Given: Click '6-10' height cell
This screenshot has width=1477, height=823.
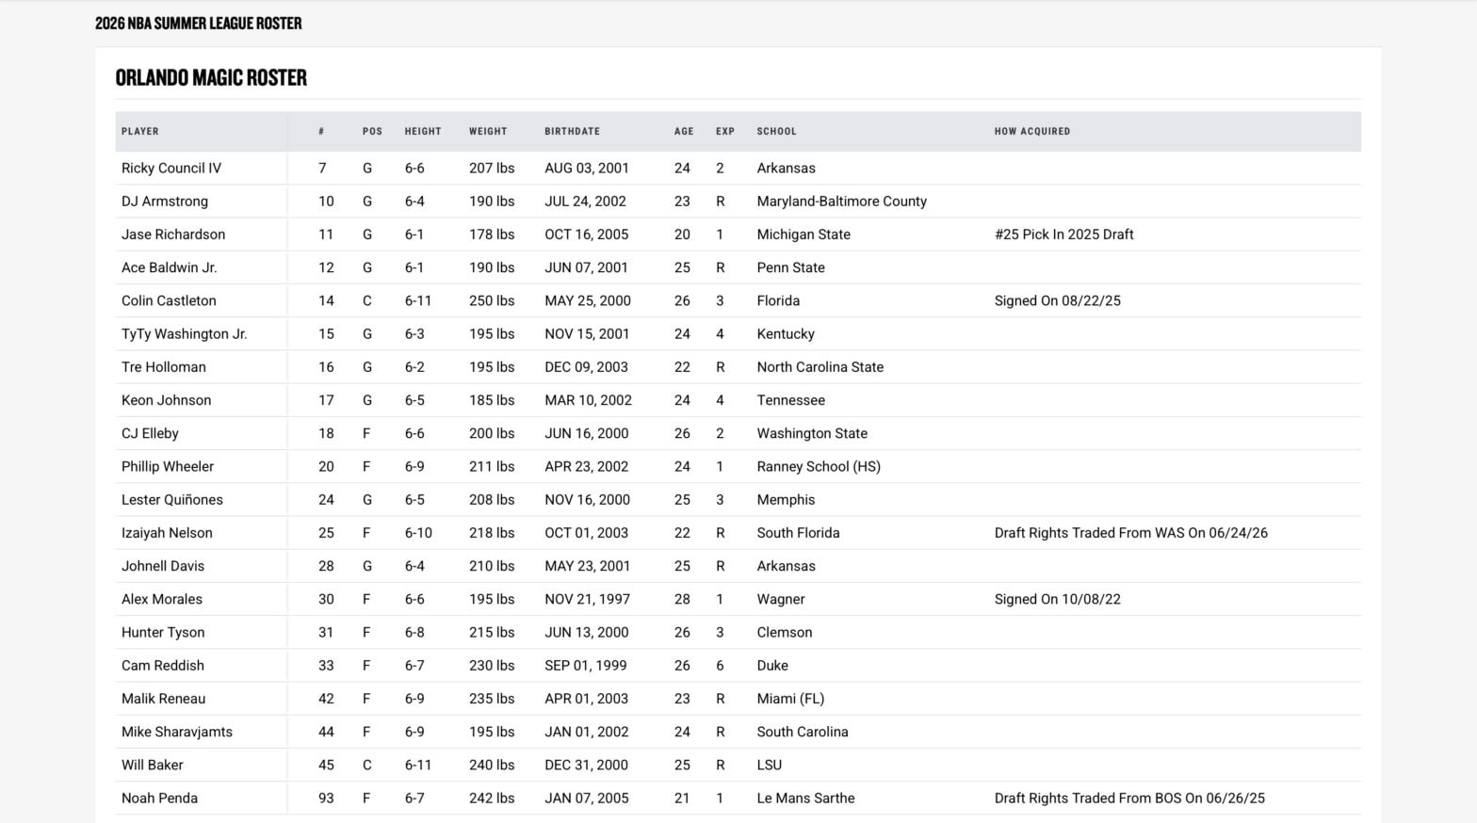Looking at the screenshot, I should click(418, 532).
